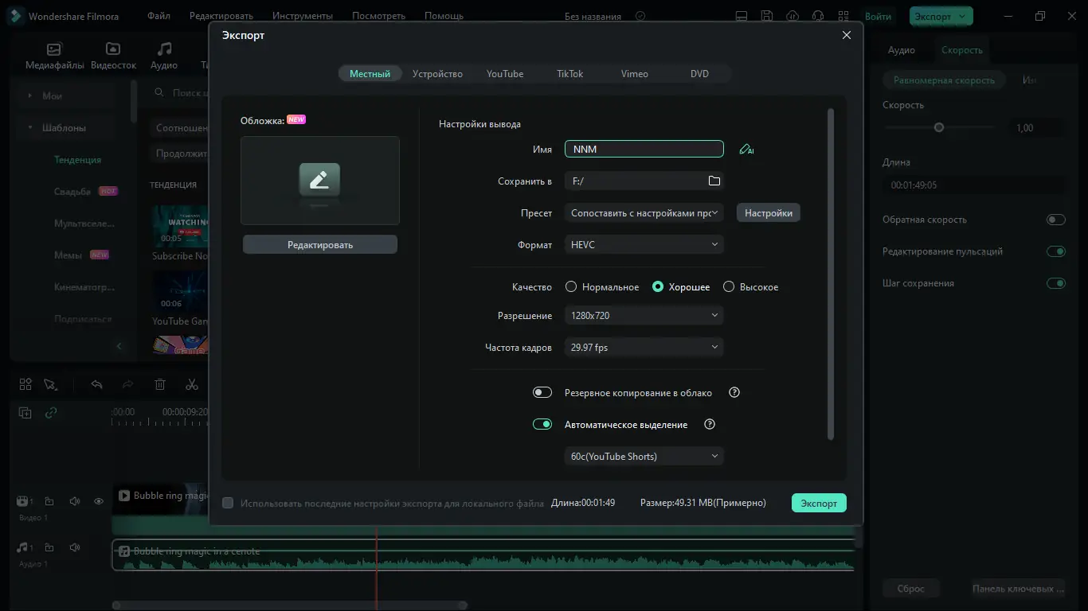Viewport: 1088px width, 611px height.
Task: Open the Preset dropdown
Action: [x=644, y=212]
